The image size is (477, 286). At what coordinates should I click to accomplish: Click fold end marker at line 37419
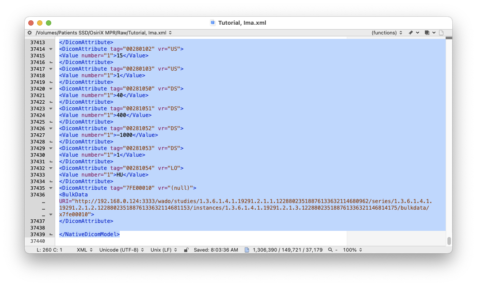click(x=51, y=82)
